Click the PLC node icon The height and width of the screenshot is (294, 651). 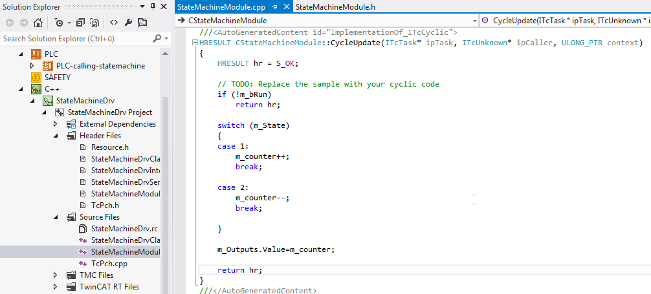tap(36, 54)
